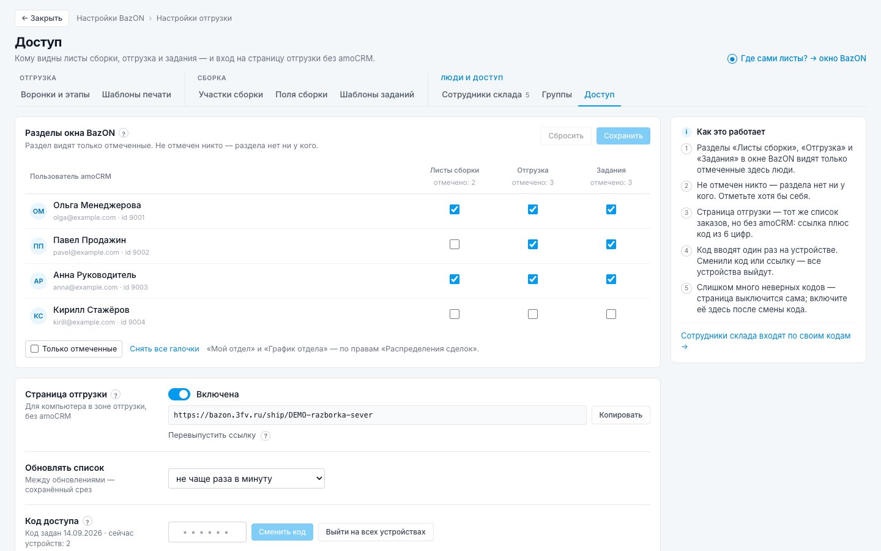Uncheck Задания for Павел Продажин
The height and width of the screenshot is (551, 881).
coord(611,244)
